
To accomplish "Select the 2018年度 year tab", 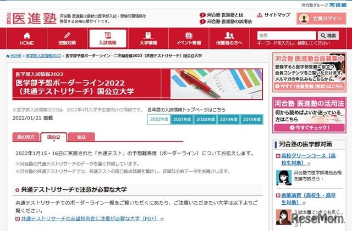I will pos(252,120).
